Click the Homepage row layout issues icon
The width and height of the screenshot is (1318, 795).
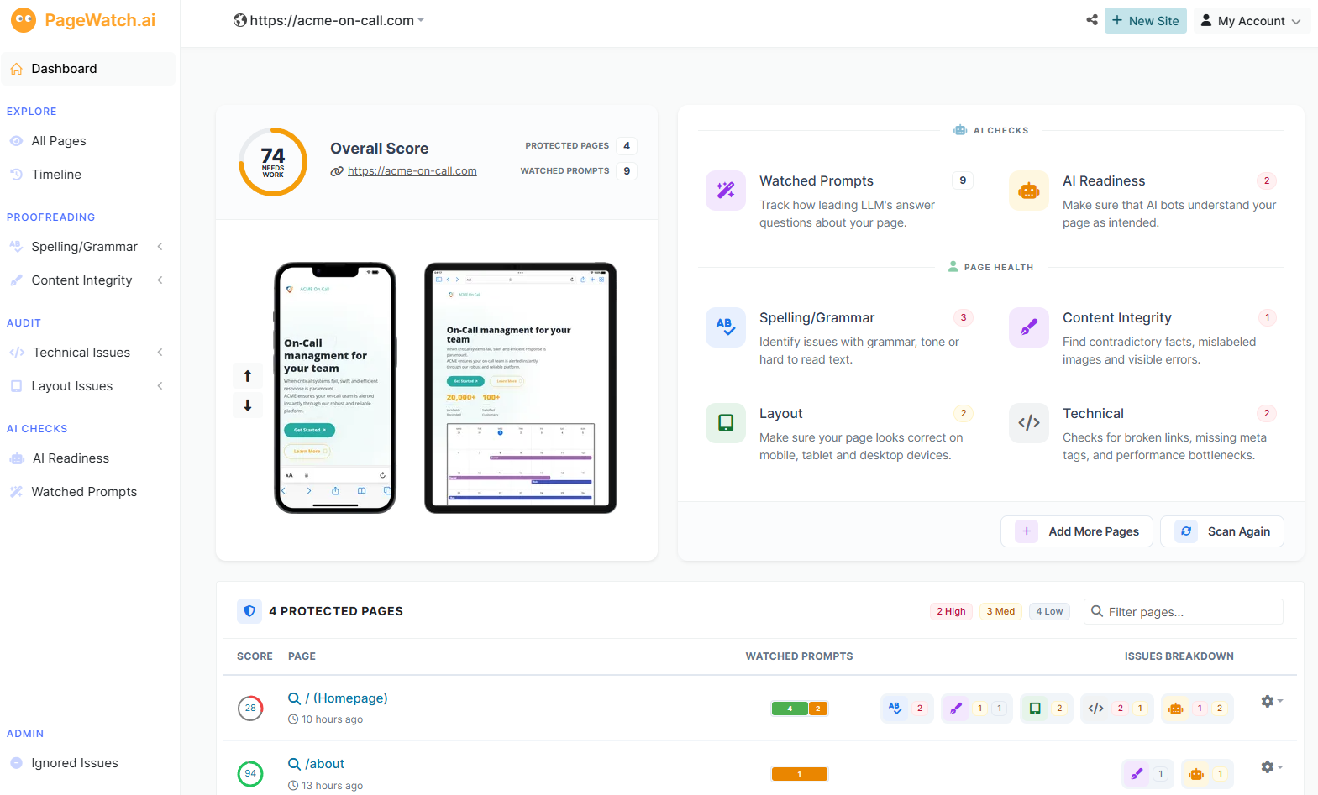(x=1035, y=709)
